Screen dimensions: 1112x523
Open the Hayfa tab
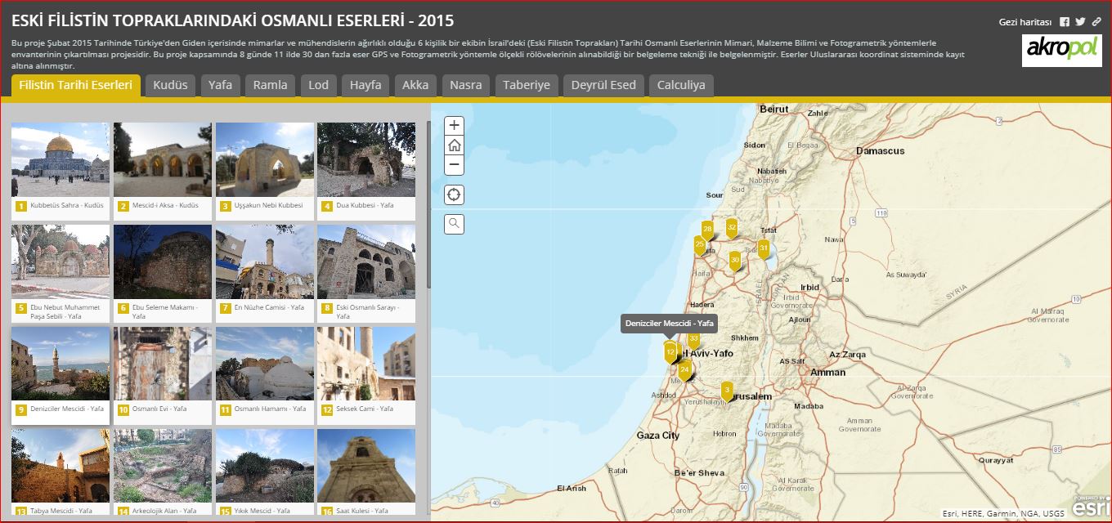pyautogui.click(x=365, y=86)
